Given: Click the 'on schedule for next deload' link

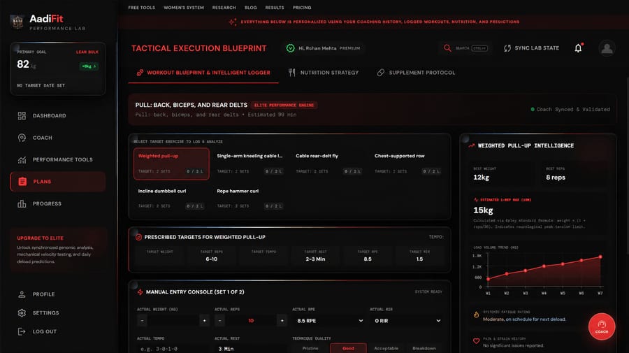Looking at the screenshot, I should pos(535,319).
